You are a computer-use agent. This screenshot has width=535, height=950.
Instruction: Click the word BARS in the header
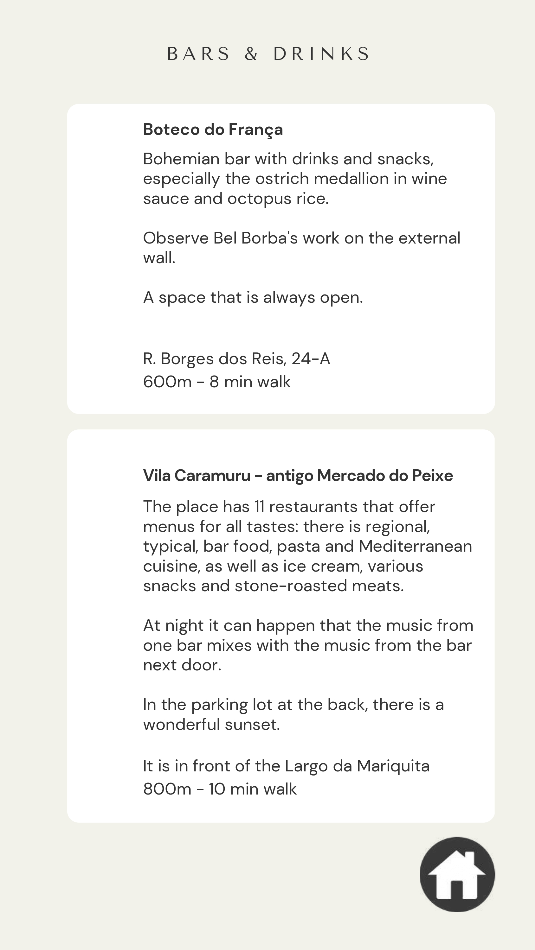[199, 54]
